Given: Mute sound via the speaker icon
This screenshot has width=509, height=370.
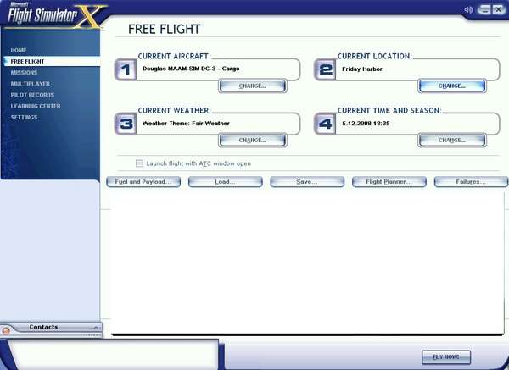Looking at the screenshot, I should [x=468, y=9].
